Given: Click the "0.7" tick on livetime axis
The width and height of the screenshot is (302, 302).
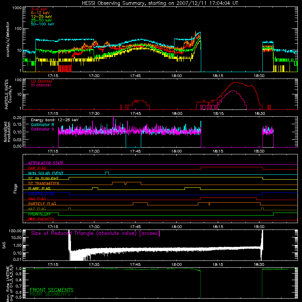Looking at the screenshot, I should coord(18,286).
